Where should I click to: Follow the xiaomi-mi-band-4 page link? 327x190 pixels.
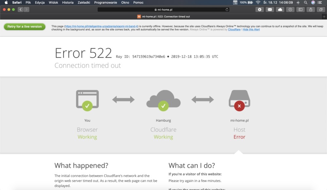coord(101,26)
